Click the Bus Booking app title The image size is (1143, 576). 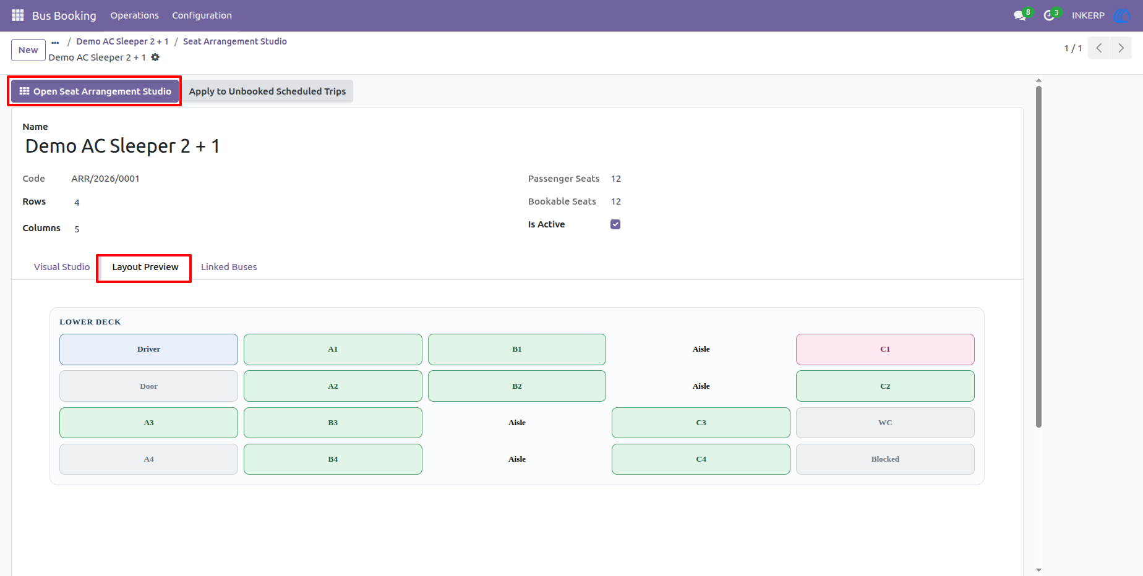pos(64,15)
